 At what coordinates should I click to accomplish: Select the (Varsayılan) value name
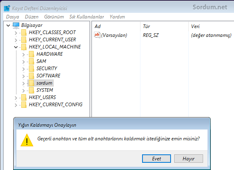pos(114,35)
